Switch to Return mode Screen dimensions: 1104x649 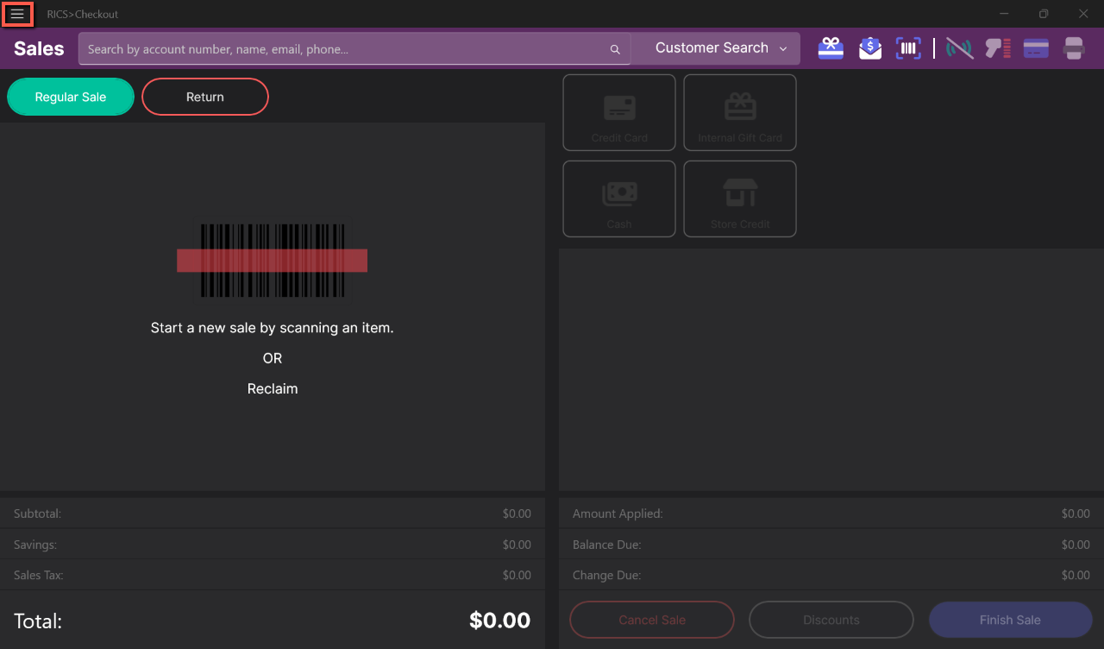(x=205, y=97)
